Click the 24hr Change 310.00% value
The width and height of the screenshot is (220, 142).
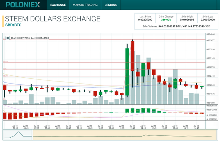tap(166, 20)
